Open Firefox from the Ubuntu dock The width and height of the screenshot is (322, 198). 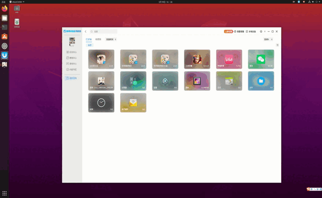(4, 9)
